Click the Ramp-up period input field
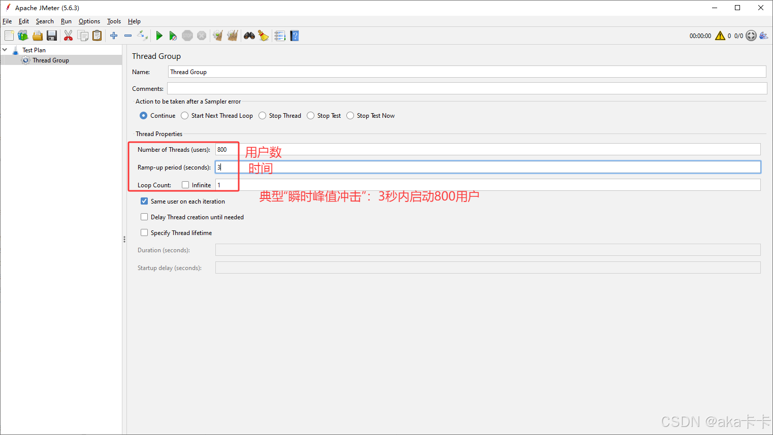The image size is (773, 435). pos(488,167)
